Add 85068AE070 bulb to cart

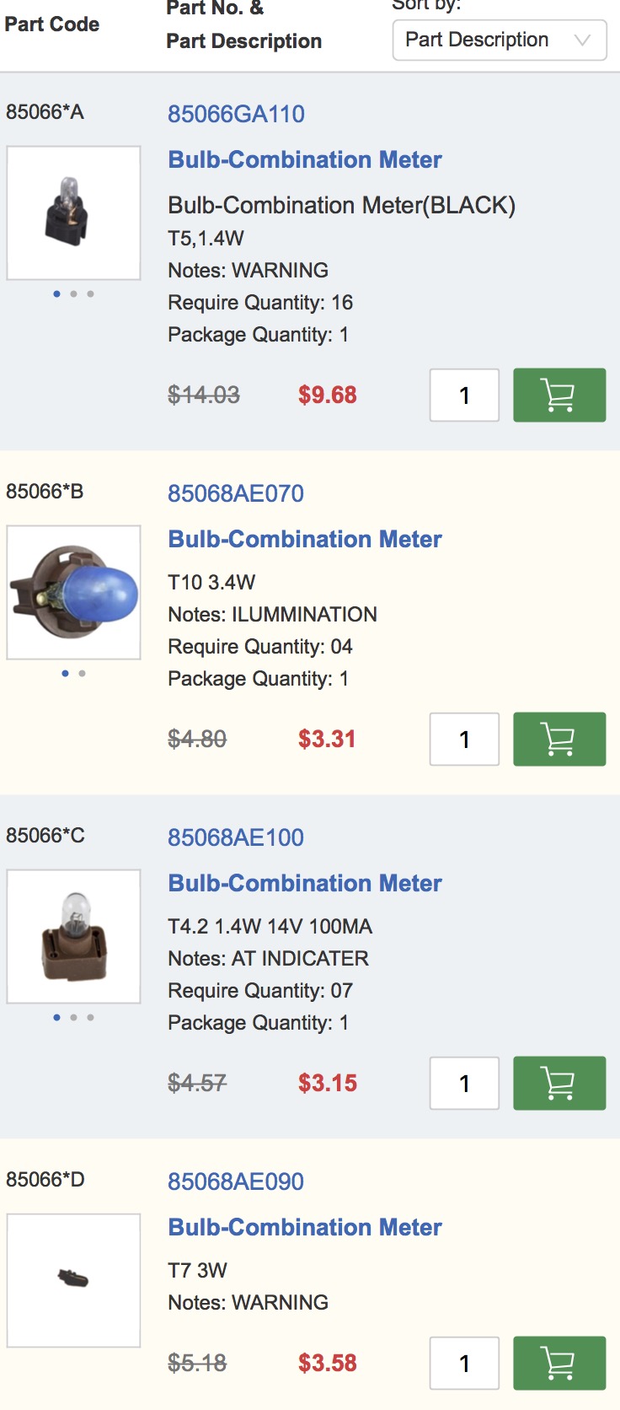pyautogui.click(x=559, y=739)
